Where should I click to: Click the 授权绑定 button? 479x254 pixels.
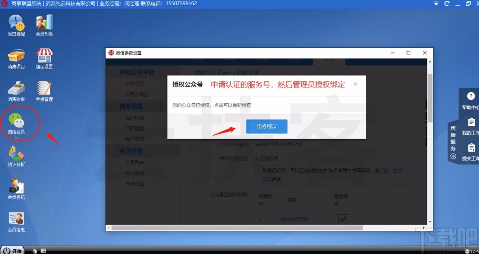pos(267,127)
